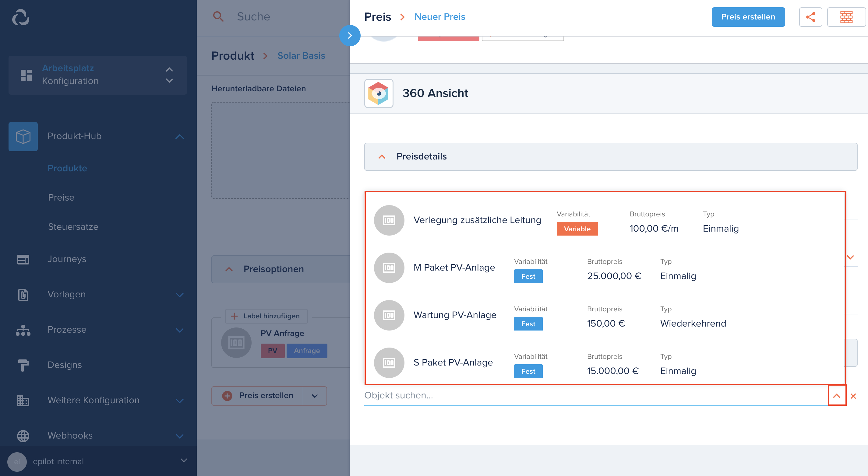
Task: Open the Steuersätze menu item
Action: click(x=73, y=227)
